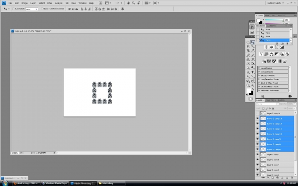Hide Layer 3 copy 5

coord(257,159)
